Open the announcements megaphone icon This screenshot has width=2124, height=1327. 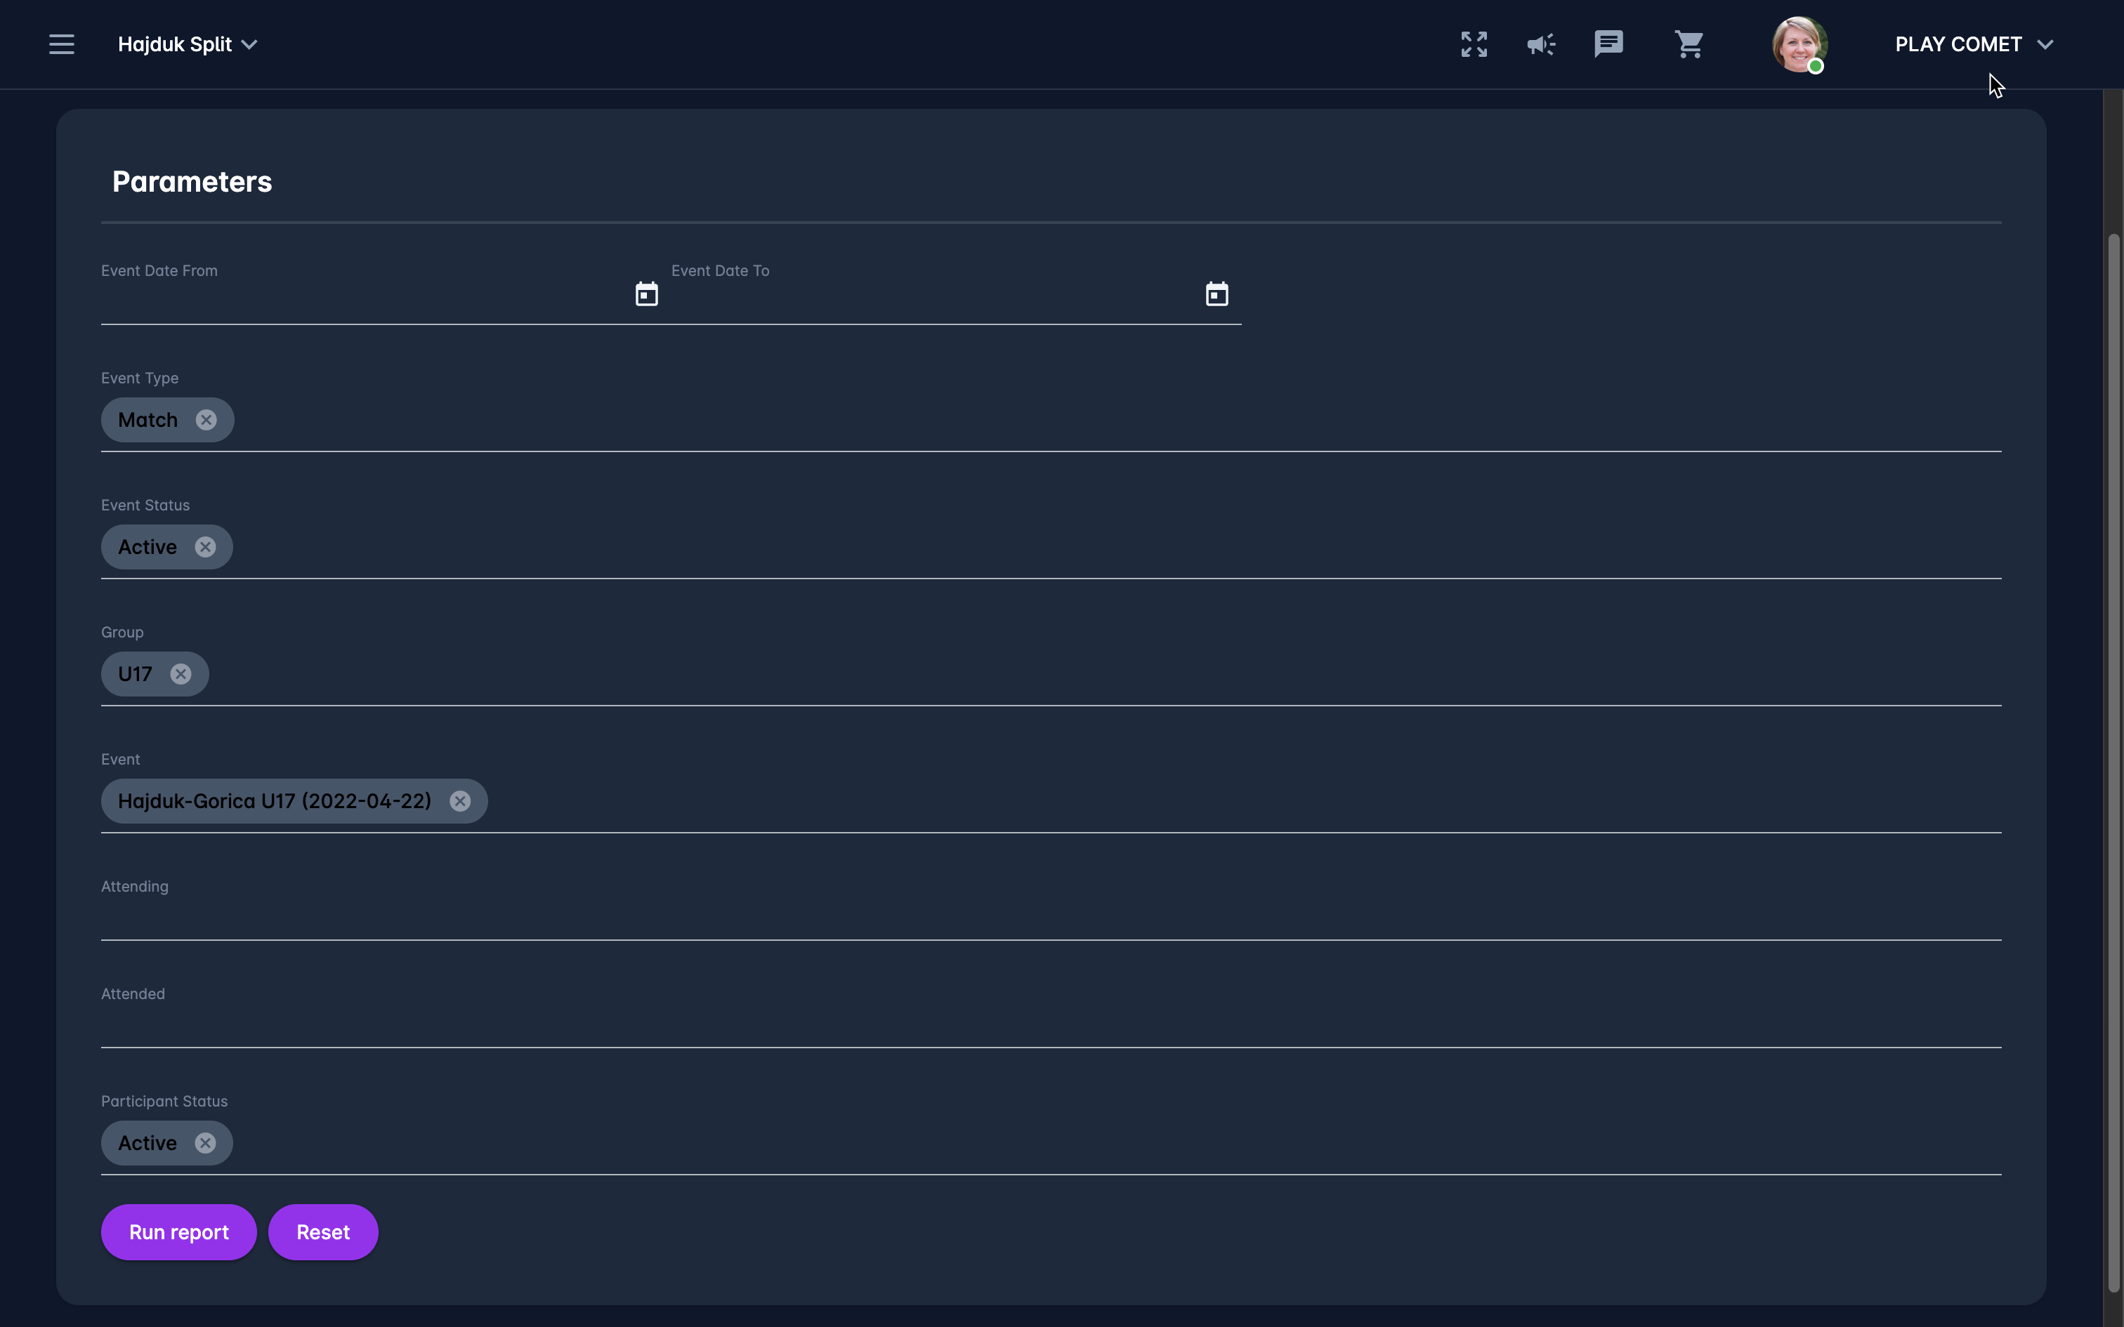pos(1540,44)
